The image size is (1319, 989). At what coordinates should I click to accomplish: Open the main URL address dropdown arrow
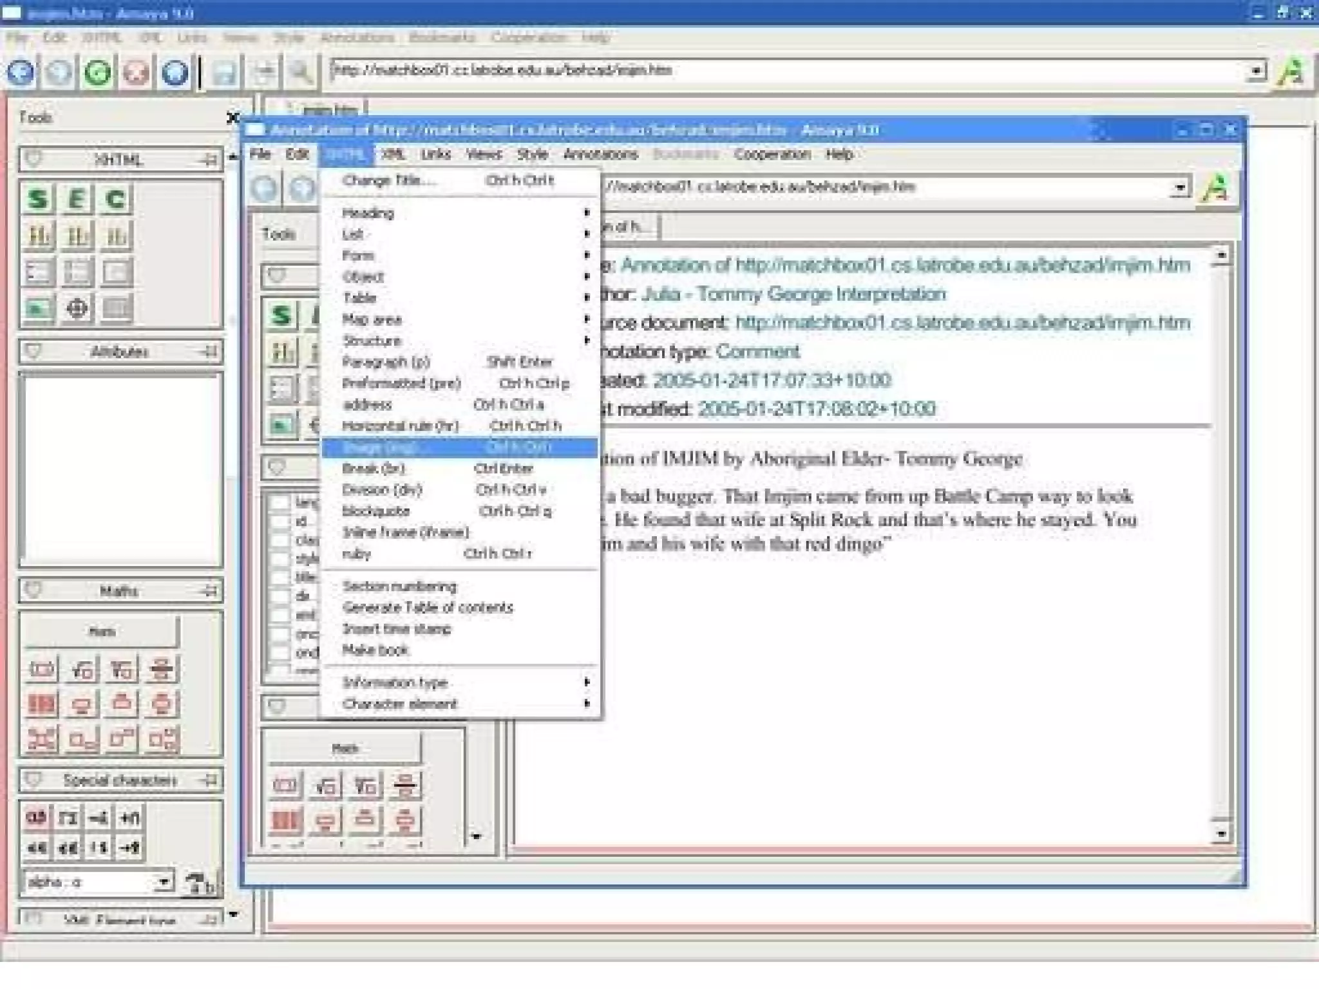tap(1256, 70)
